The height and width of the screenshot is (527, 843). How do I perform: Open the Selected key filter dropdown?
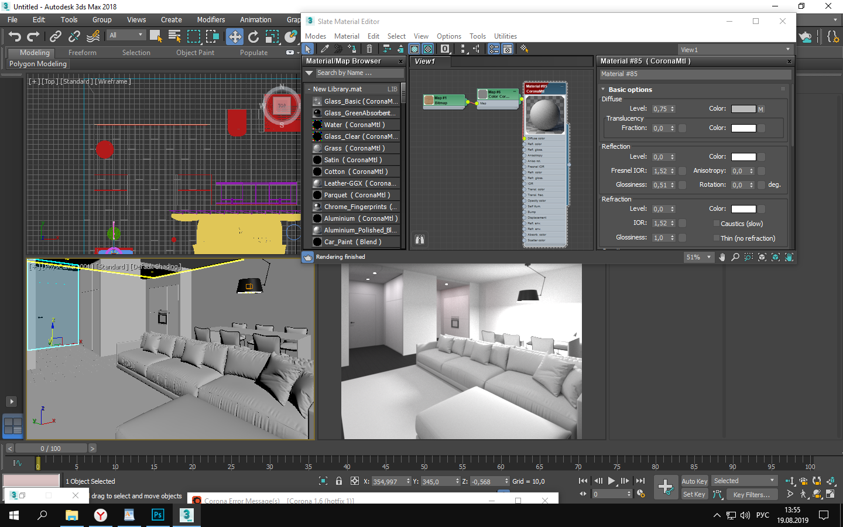pyautogui.click(x=744, y=481)
